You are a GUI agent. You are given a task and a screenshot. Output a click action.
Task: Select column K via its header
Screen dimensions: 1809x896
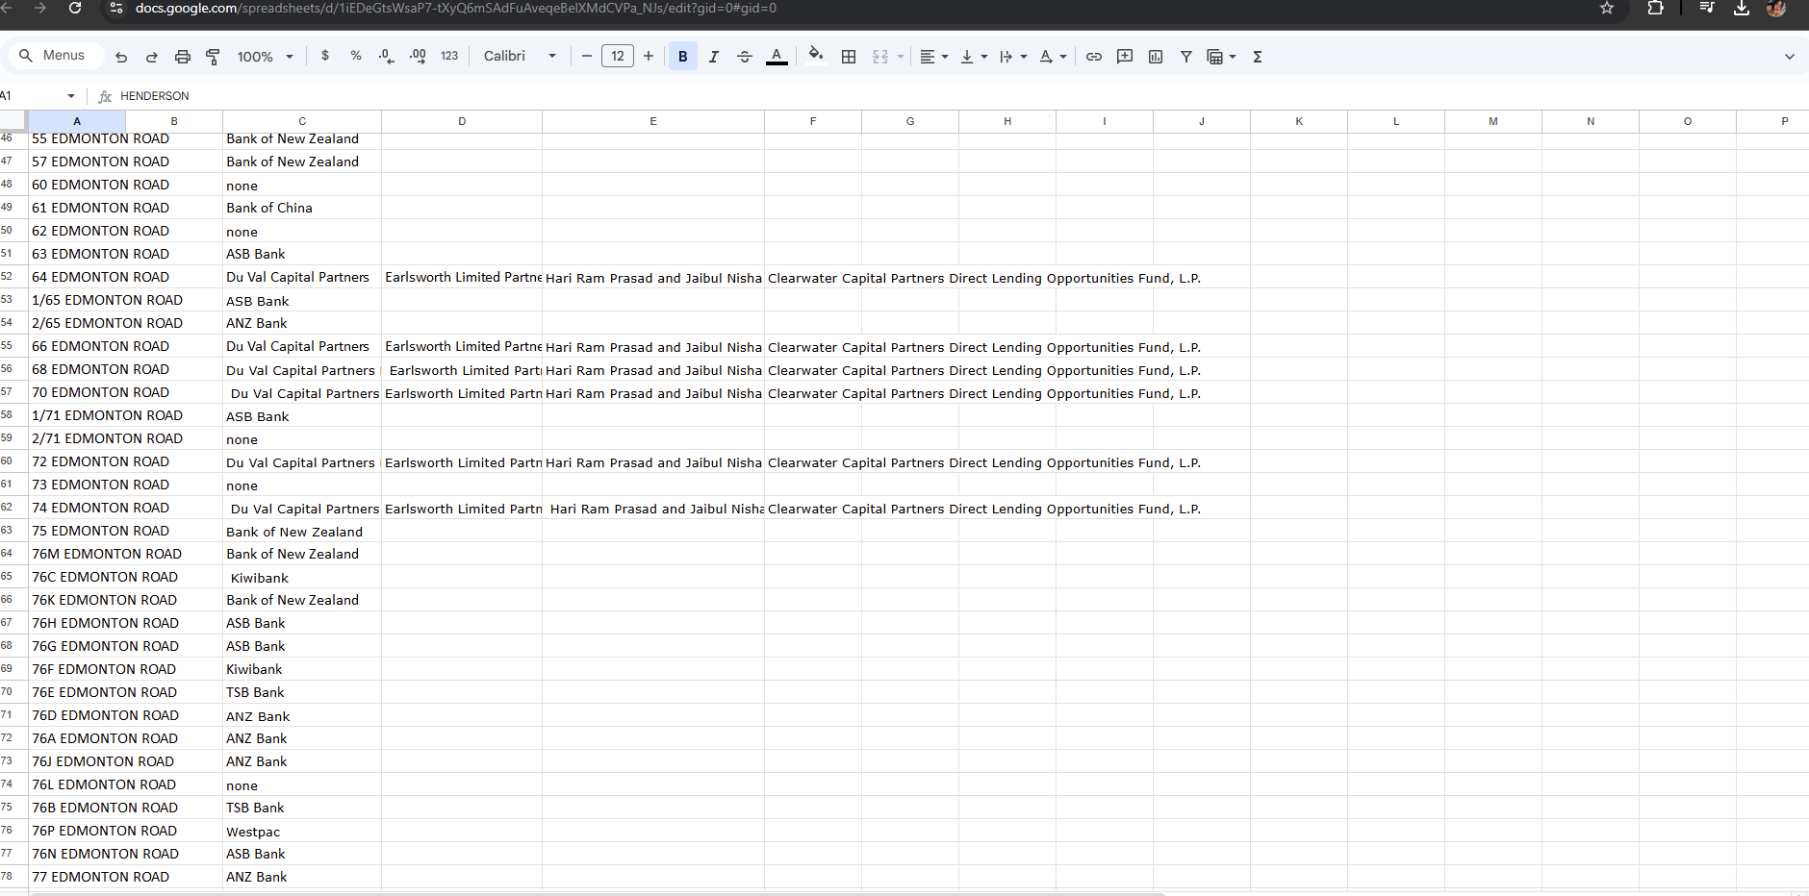[1299, 121]
